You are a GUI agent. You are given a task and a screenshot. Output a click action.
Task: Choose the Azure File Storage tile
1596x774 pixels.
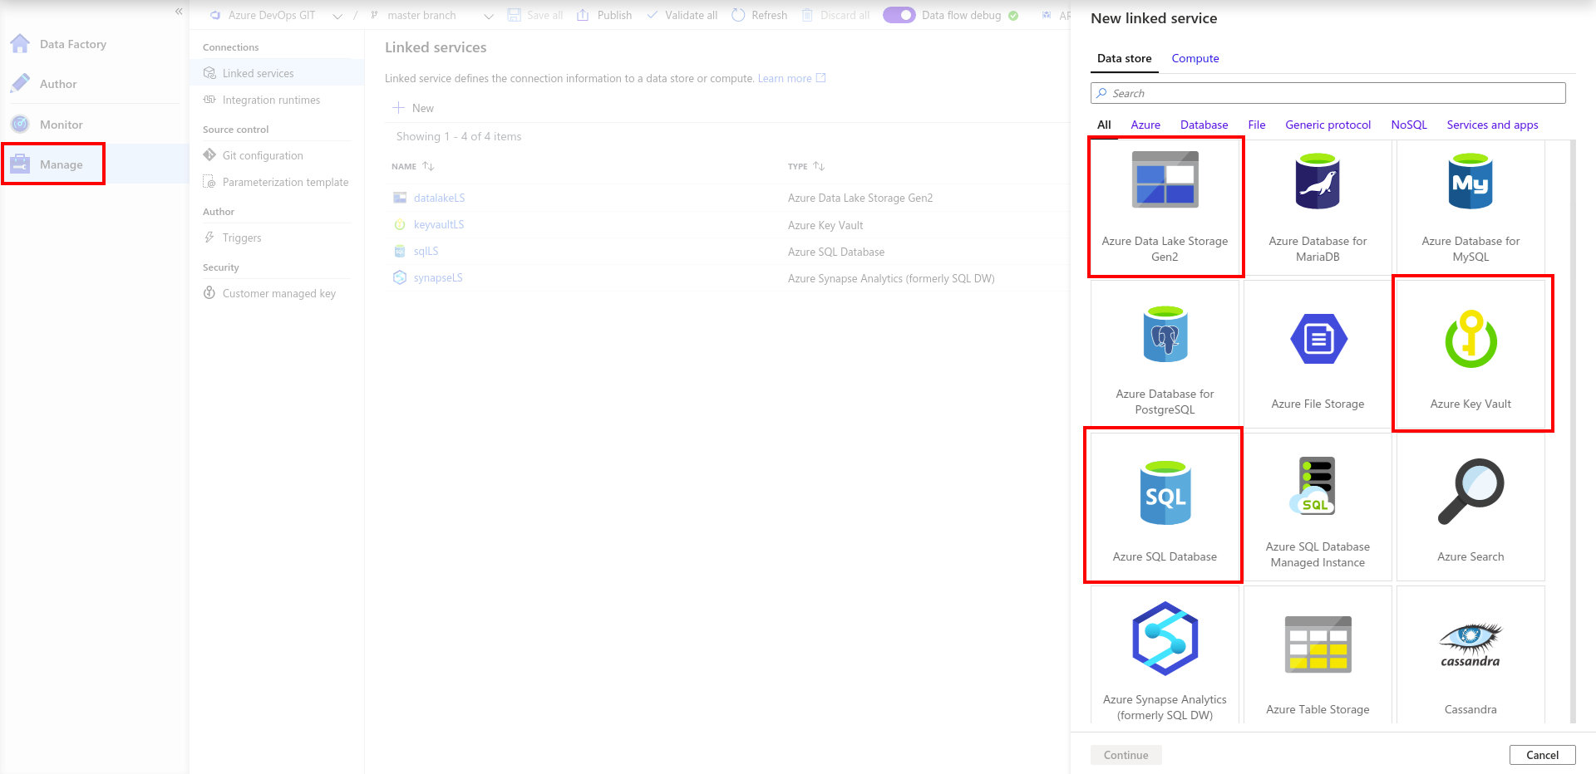[1318, 354]
